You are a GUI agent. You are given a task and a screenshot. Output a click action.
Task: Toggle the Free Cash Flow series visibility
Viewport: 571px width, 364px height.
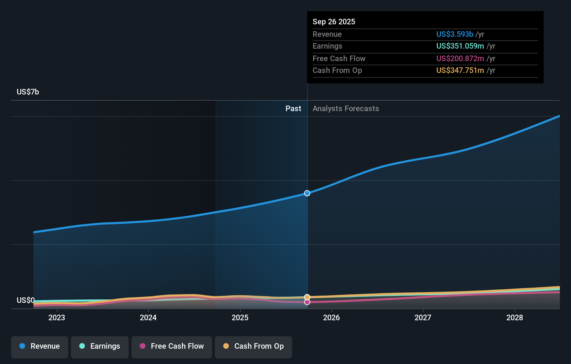[172, 346]
